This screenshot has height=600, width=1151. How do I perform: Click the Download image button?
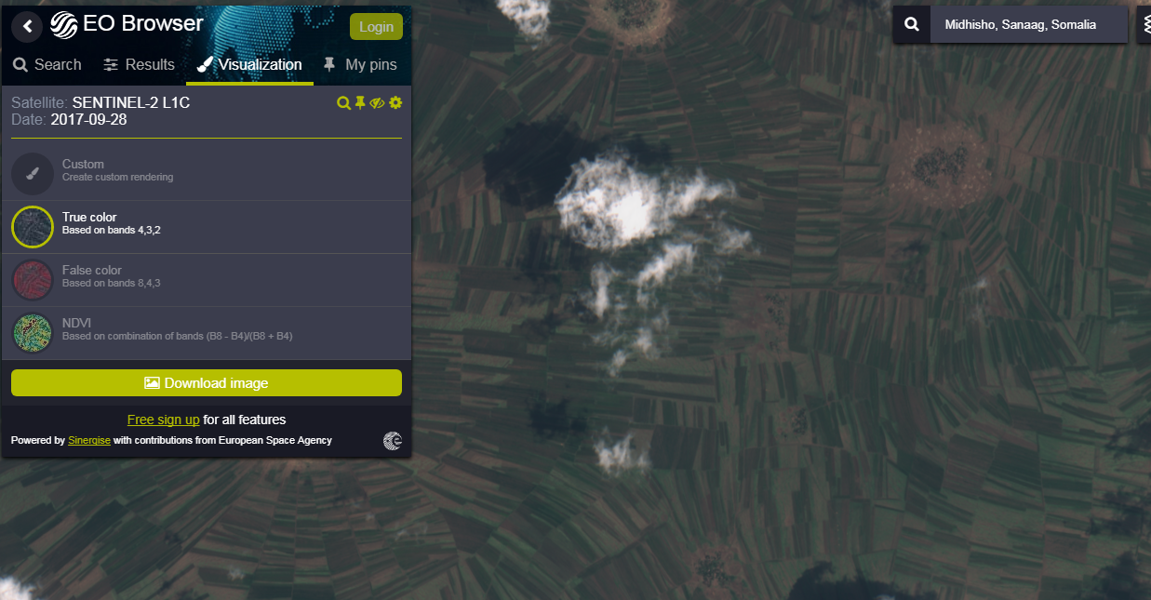(x=207, y=383)
